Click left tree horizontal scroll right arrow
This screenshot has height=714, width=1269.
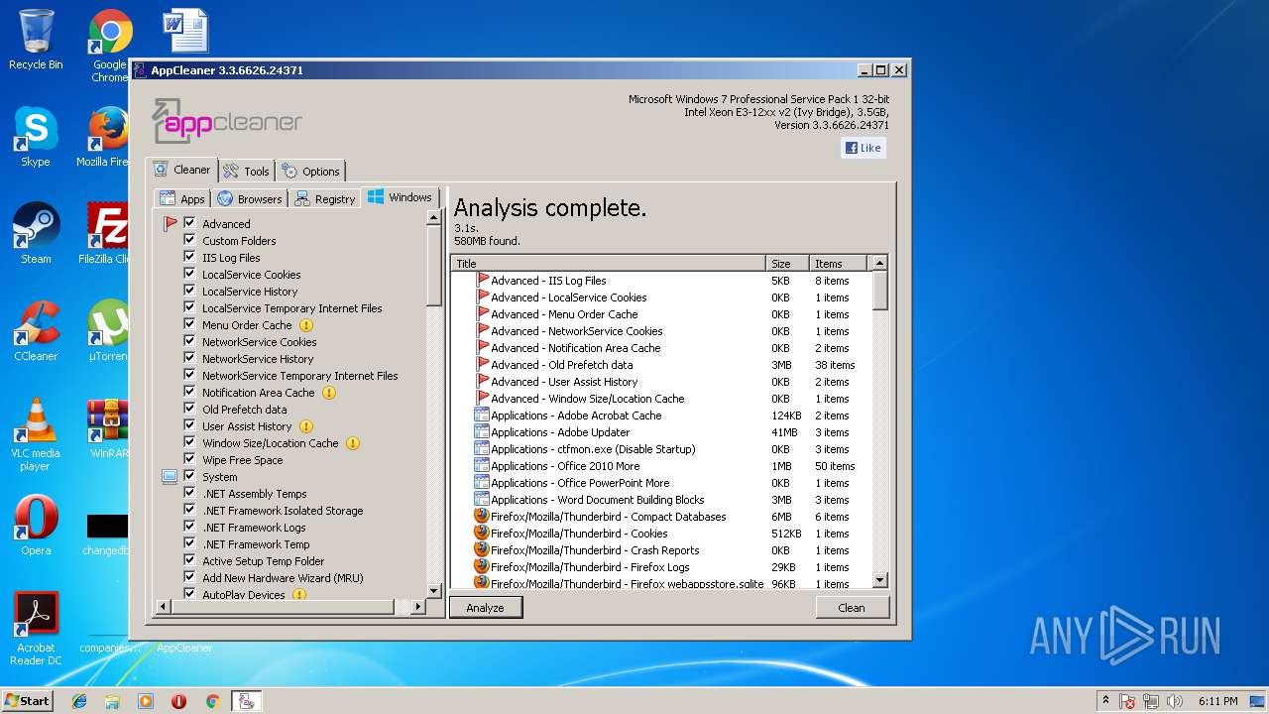tap(419, 605)
